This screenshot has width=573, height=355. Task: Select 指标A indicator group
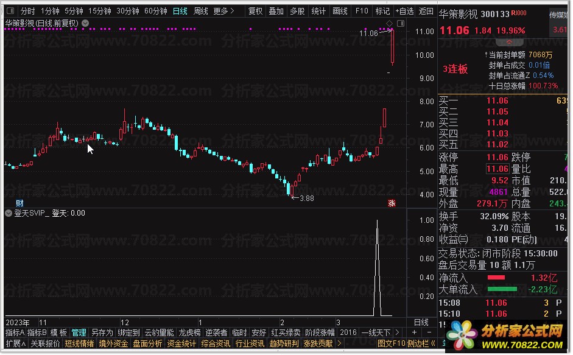pyautogui.click(x=15, y=332)
